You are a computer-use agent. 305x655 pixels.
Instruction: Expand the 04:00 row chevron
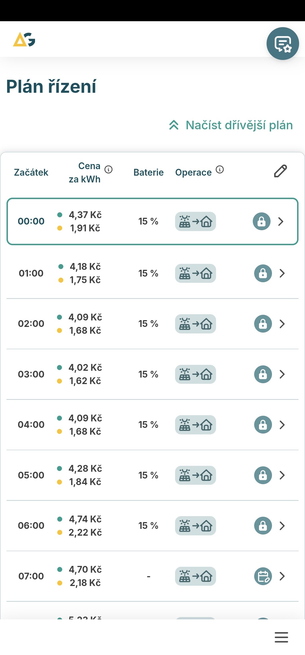pyautogui.click(x=282, y=425)
